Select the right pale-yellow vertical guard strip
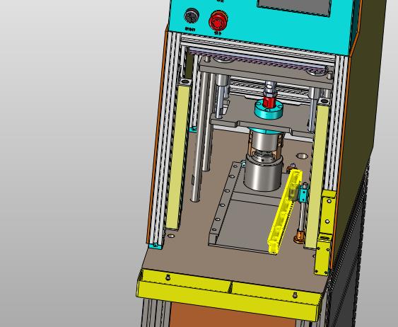The width and height of the screenshot is (398, 327). [x=317, y=176]
